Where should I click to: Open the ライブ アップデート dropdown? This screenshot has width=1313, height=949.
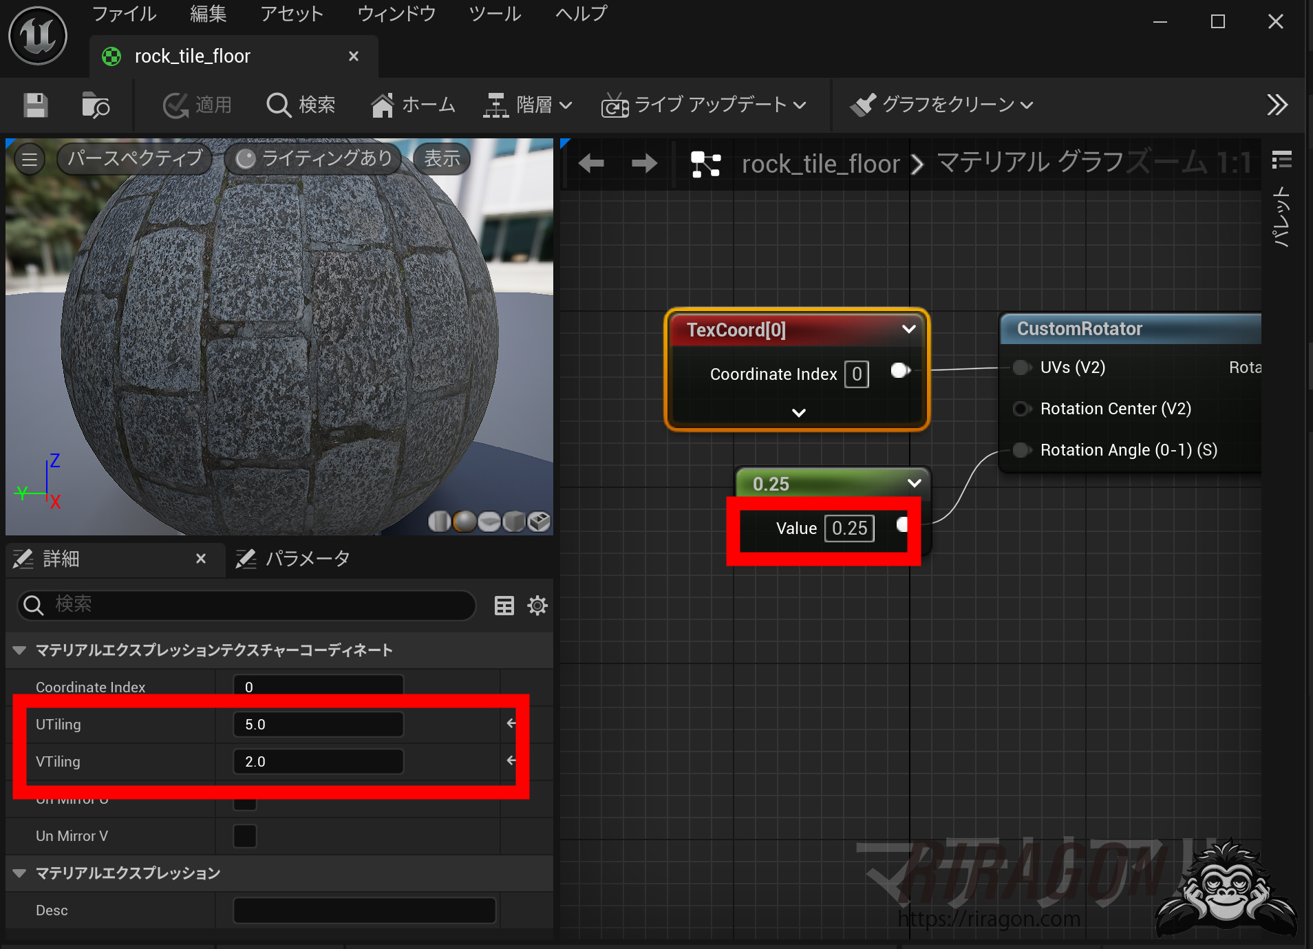[703, 105]
